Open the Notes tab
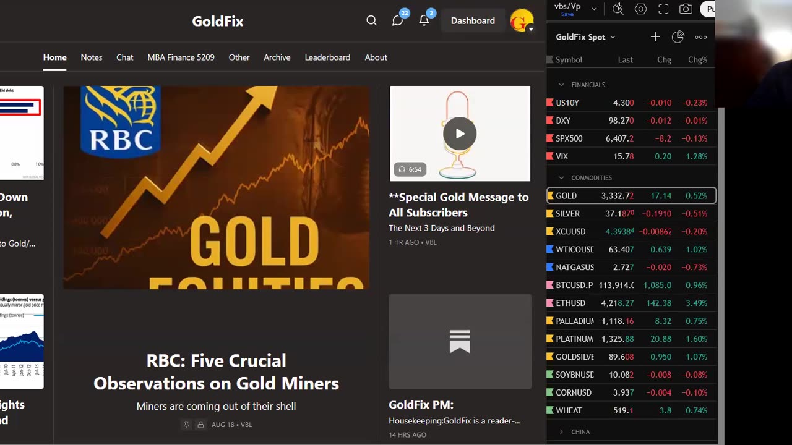Viewport: 792px width, 445px height. pyautogui.click(x=91, y=57)
